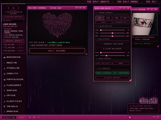Adjust the color HUE slider
The width and height of the screenshot is (161, 120).
click(112, 30)
